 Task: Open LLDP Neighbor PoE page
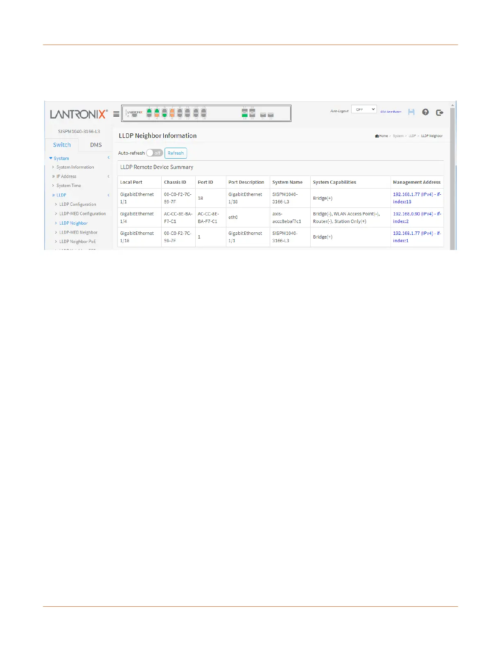pyautogui.click(x=77, y=242)
